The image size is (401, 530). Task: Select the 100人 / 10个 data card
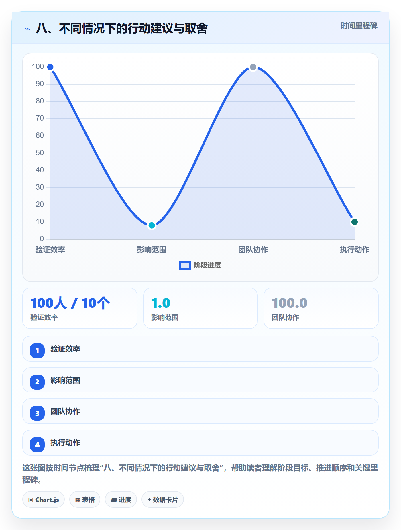pos(80,308)
